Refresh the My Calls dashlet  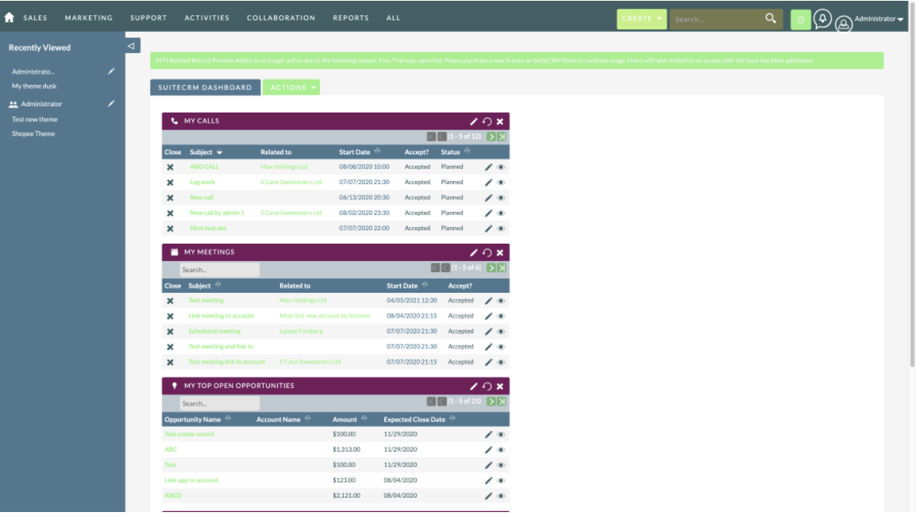(487, 121)
